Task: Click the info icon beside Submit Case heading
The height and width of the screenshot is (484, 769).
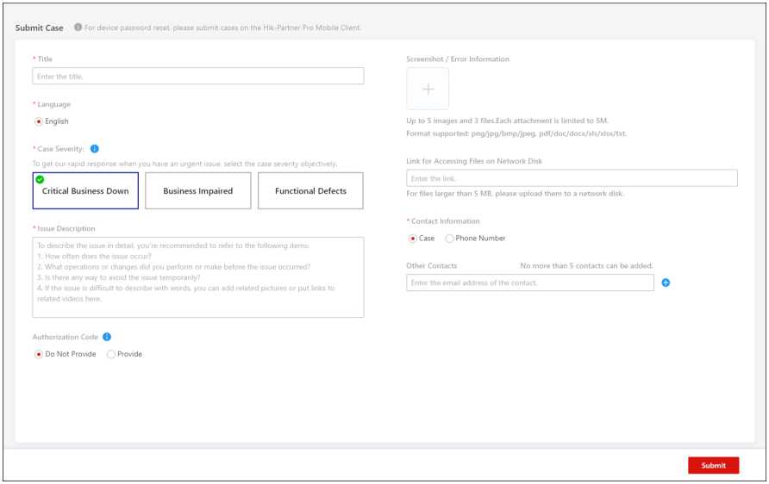Action: pyautogui.click(x=78, y=28)
